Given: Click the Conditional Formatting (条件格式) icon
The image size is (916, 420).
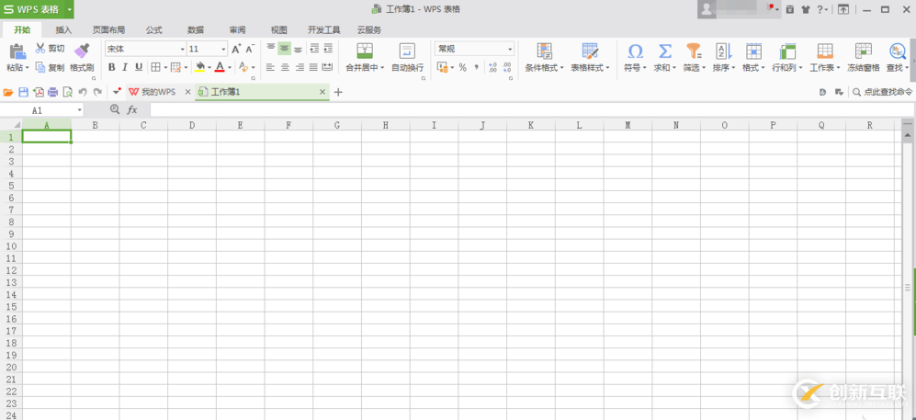Looking at the screenshot, I should 544,51.
